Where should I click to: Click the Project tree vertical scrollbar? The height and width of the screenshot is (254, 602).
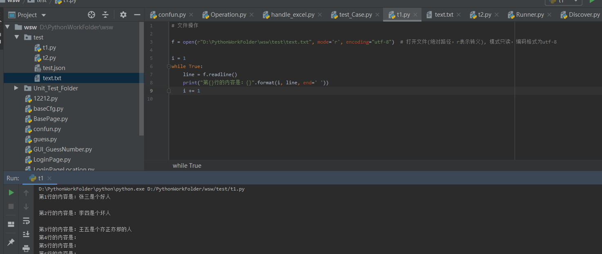(142, 79)
